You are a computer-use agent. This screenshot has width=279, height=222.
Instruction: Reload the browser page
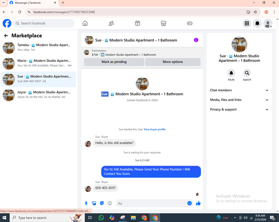click(20, 12)
